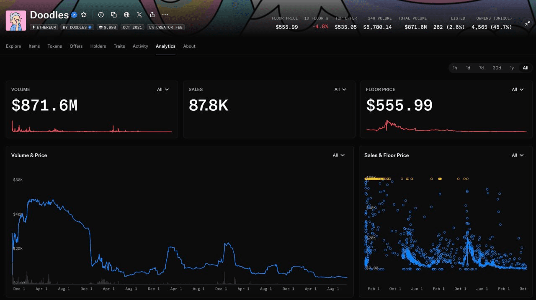Set global time range to 1d
Image resolution: width=536 pixels, height=300 pixels.
click(x=468, y=68)
